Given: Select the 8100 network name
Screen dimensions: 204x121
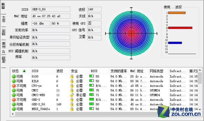Looking at the screenshot, I should 35,76.
